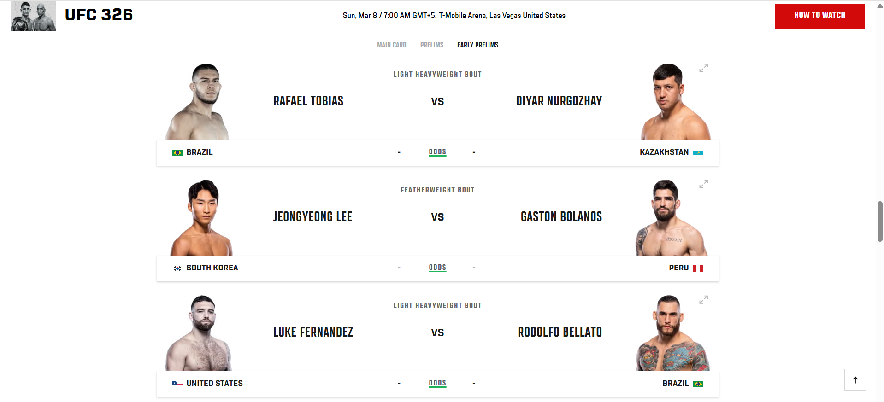Viewport: 884px width, 402px height.
Task: Click the UFC 326 event thumbnail
Action: pos(33,16)
